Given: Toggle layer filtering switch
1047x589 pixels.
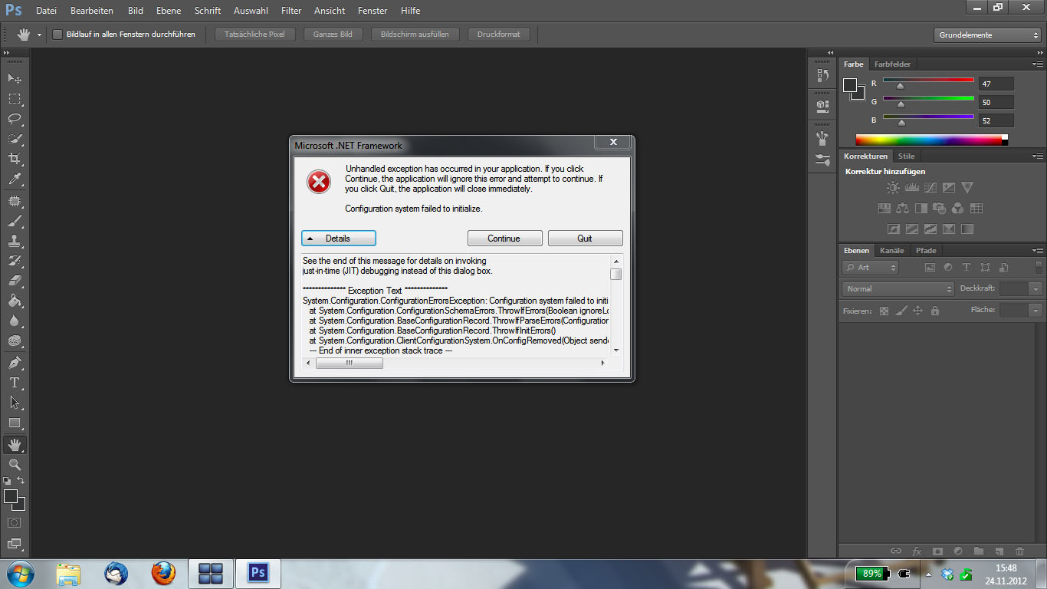Looking at the screenshot, I should [1039, 267].
